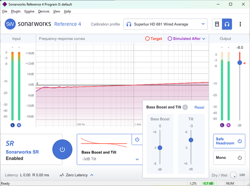Viewport: 250px width, 186px height.
Task: Click the Frequency response curves heading
Action: tap(62, 39)
